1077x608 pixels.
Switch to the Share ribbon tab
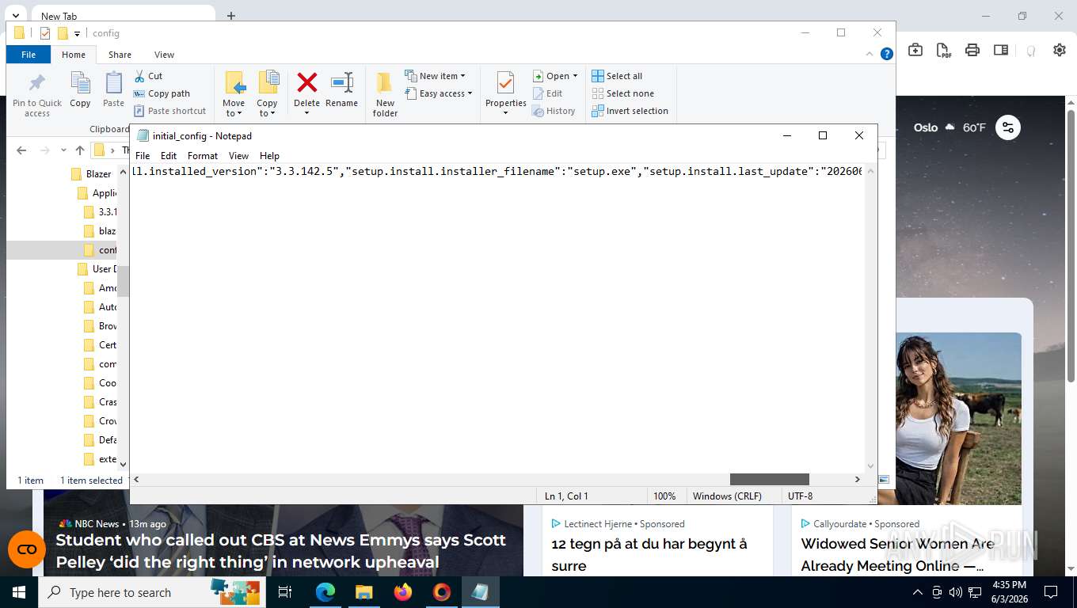coord(120,55)
